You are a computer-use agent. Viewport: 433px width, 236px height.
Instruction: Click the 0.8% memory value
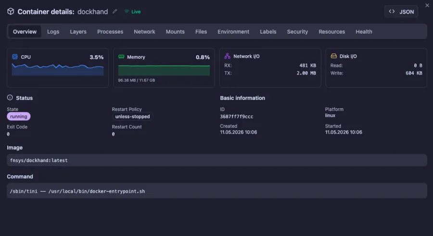pos(203,57)
